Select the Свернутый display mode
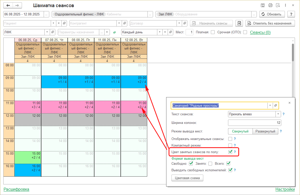Screen dimensions: 300x195 240,131
